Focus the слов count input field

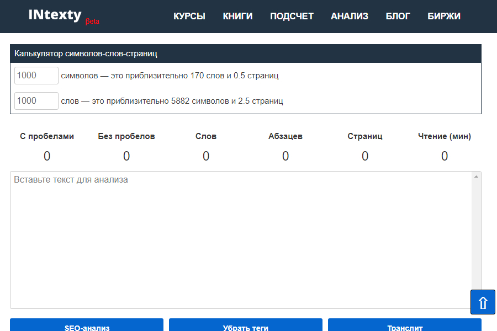36,101
